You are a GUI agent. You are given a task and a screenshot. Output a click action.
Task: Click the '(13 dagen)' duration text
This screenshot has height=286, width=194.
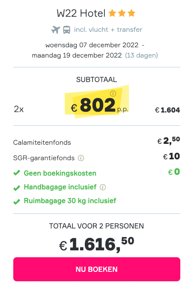click(x=141, y=55)
